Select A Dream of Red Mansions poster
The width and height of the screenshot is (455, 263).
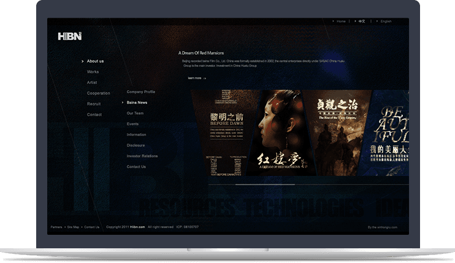tap(281, 133)
